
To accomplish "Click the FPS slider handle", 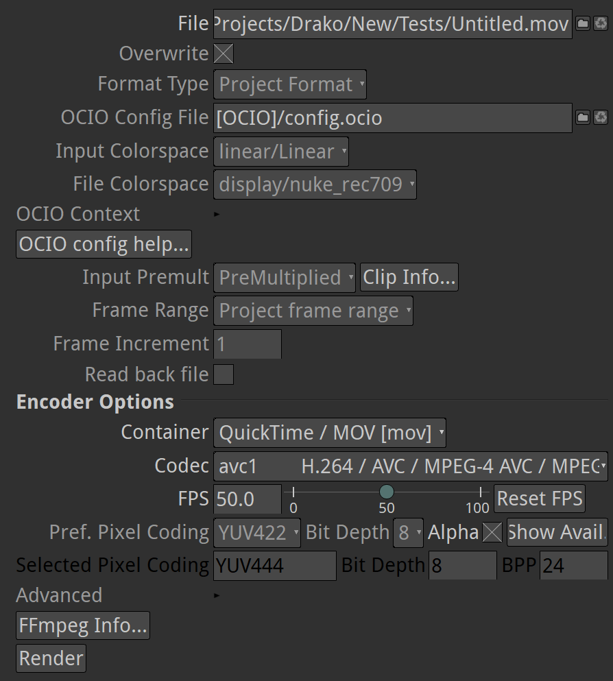I will (x=386, y=492).
